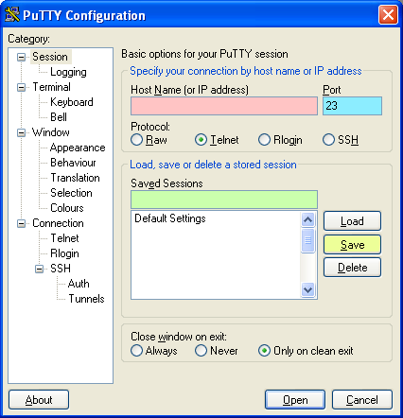The width and height of the screenshot is (403, 418).
Task: Open the Tunnels category
Action: [86, 299]
